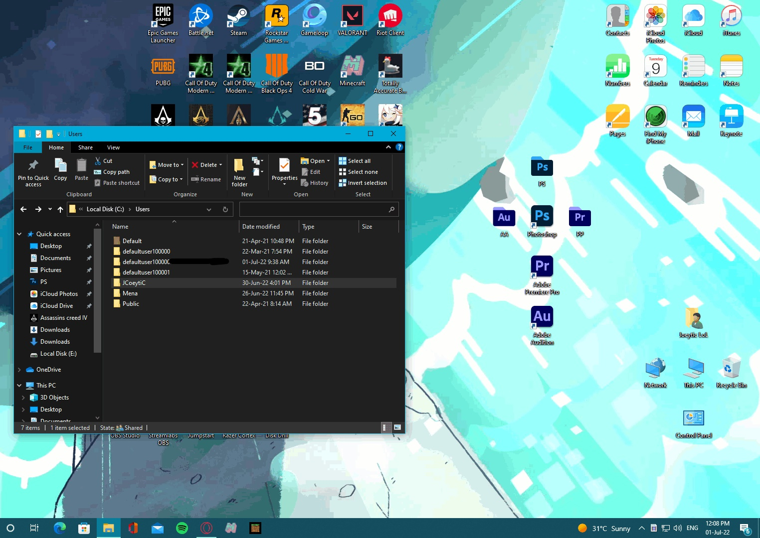Switch to details view in status bar
The image size is (760, 538).
tap(384, 427)
